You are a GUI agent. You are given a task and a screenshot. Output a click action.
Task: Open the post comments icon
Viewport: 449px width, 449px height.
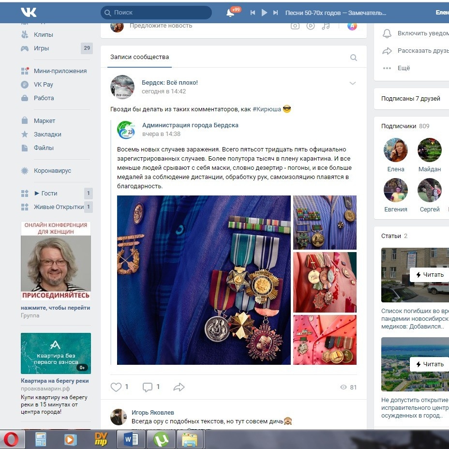[148, 387]
